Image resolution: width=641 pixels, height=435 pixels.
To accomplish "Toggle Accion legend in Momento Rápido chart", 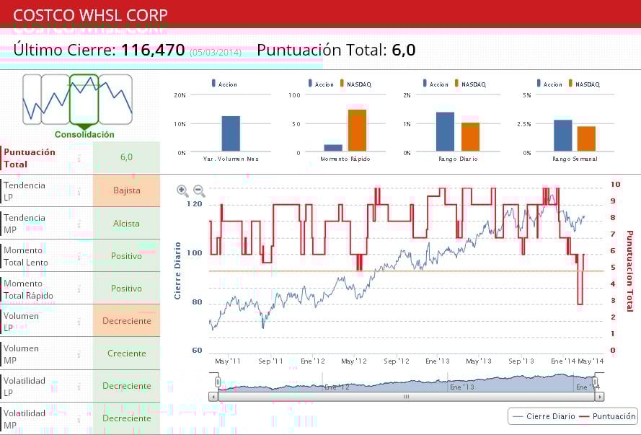I will [321, 84].
